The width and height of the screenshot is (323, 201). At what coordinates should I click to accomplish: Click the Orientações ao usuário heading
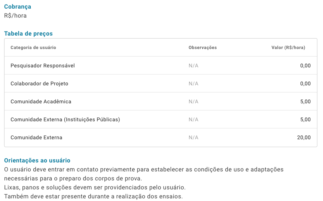[37, 161]
